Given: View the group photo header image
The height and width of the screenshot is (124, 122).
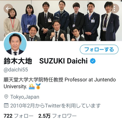Looking at the screenshot, I should [x=61, y=20].
